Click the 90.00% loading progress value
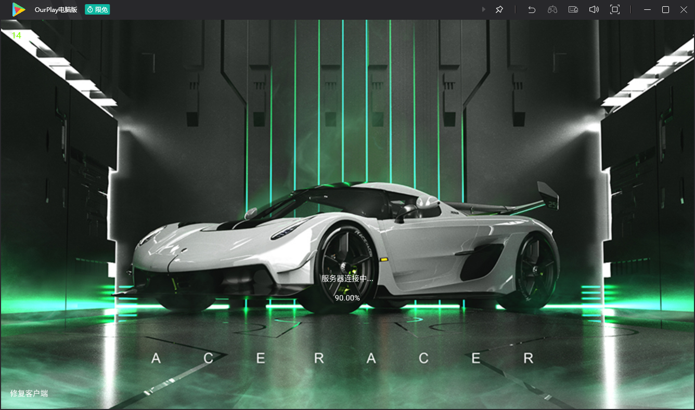695x410 pixels. [x=347, y=298]
